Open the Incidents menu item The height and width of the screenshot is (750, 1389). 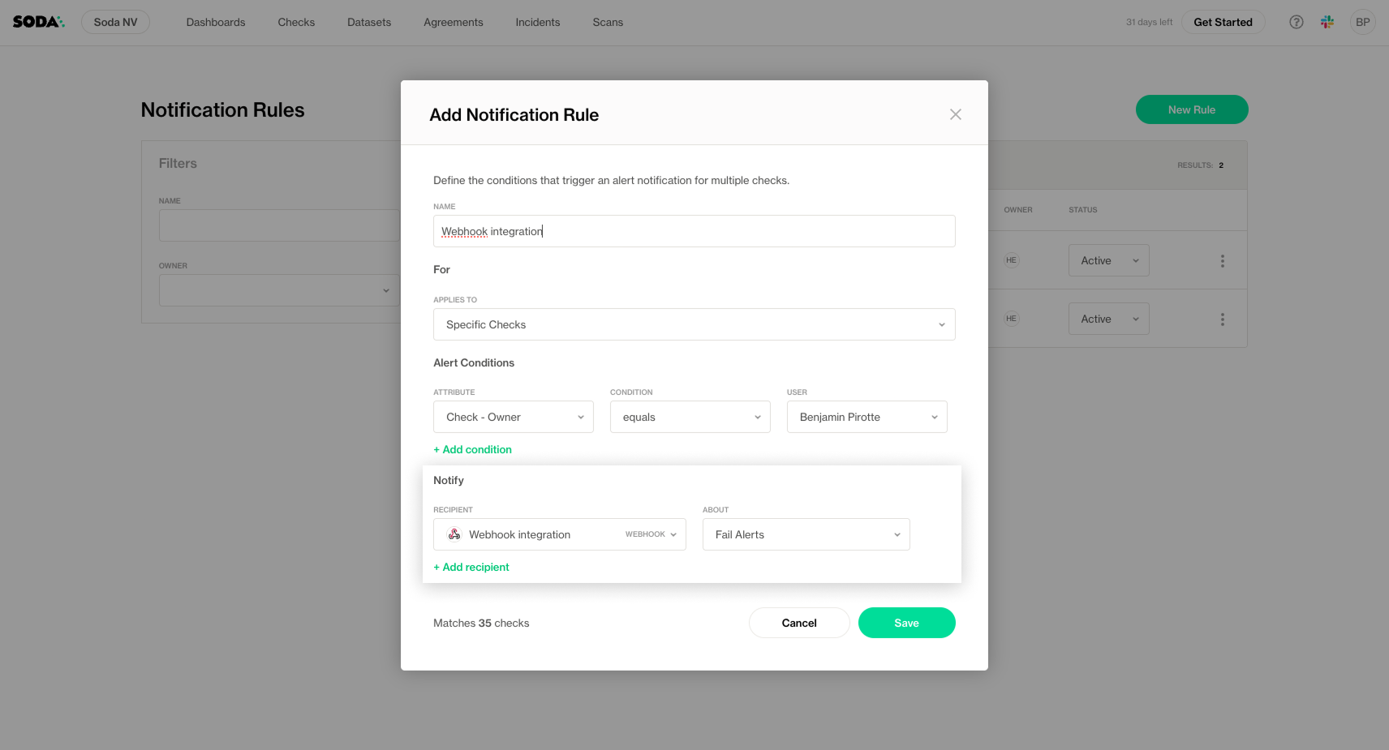coord(537,22)
